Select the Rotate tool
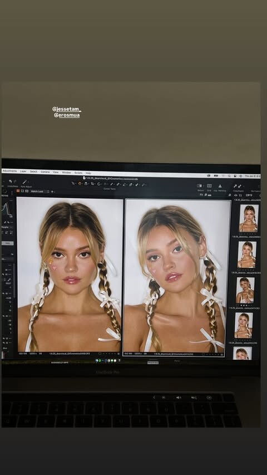The image size is (267, 475). [98, 184]
